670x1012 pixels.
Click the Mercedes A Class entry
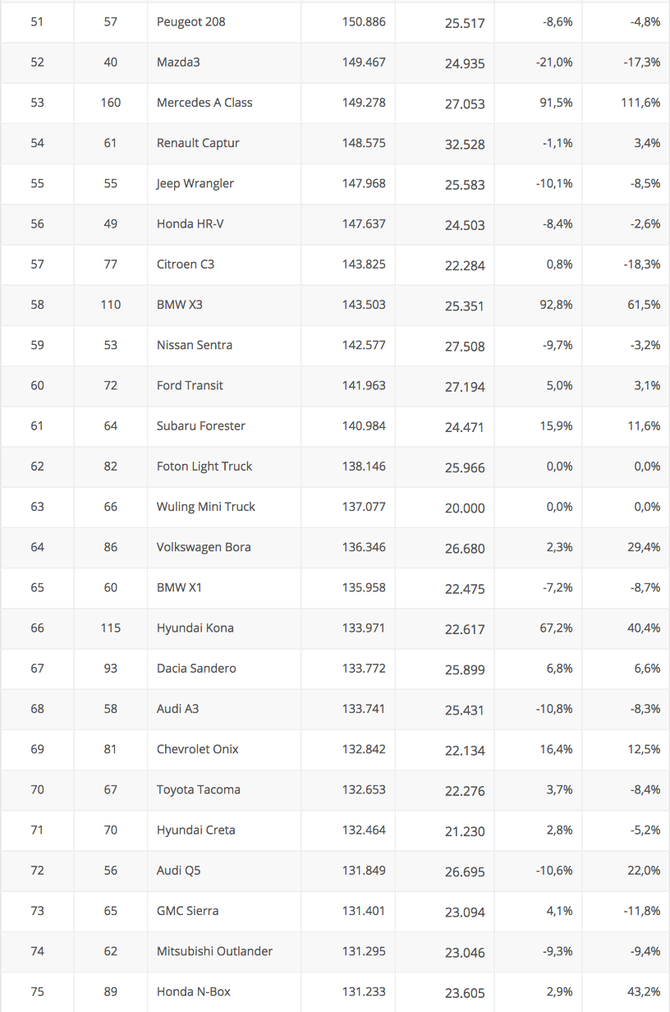[204, 103]
